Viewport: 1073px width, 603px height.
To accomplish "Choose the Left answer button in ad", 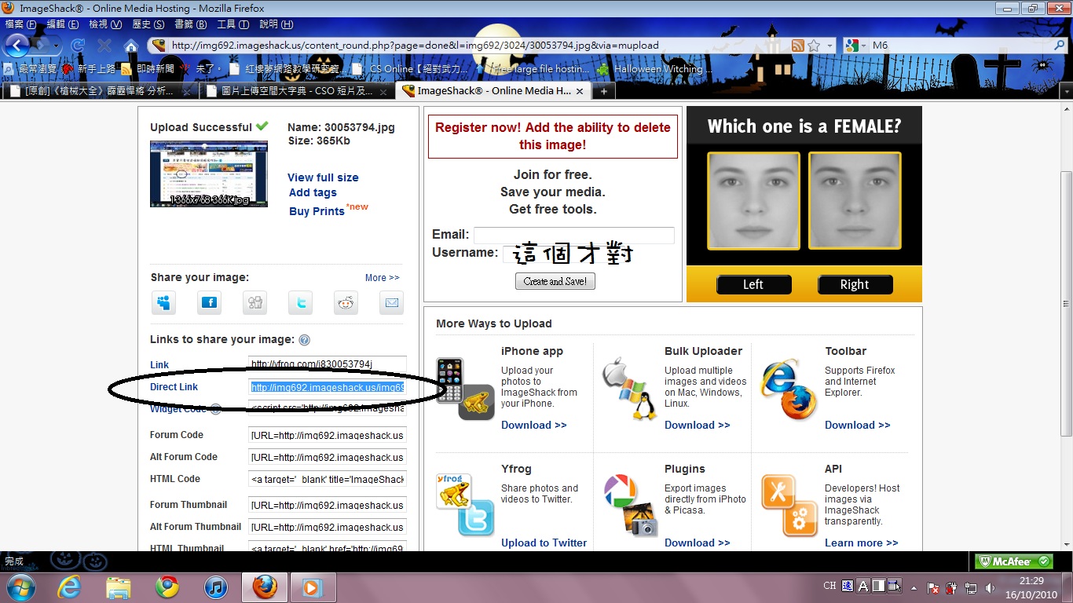I will coord(753,284).
